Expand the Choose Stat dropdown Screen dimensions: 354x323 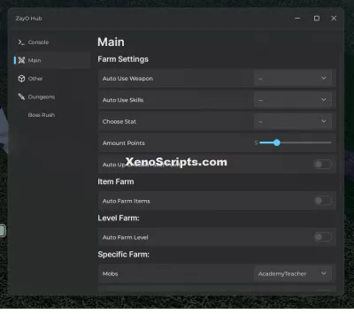point(293,121)
